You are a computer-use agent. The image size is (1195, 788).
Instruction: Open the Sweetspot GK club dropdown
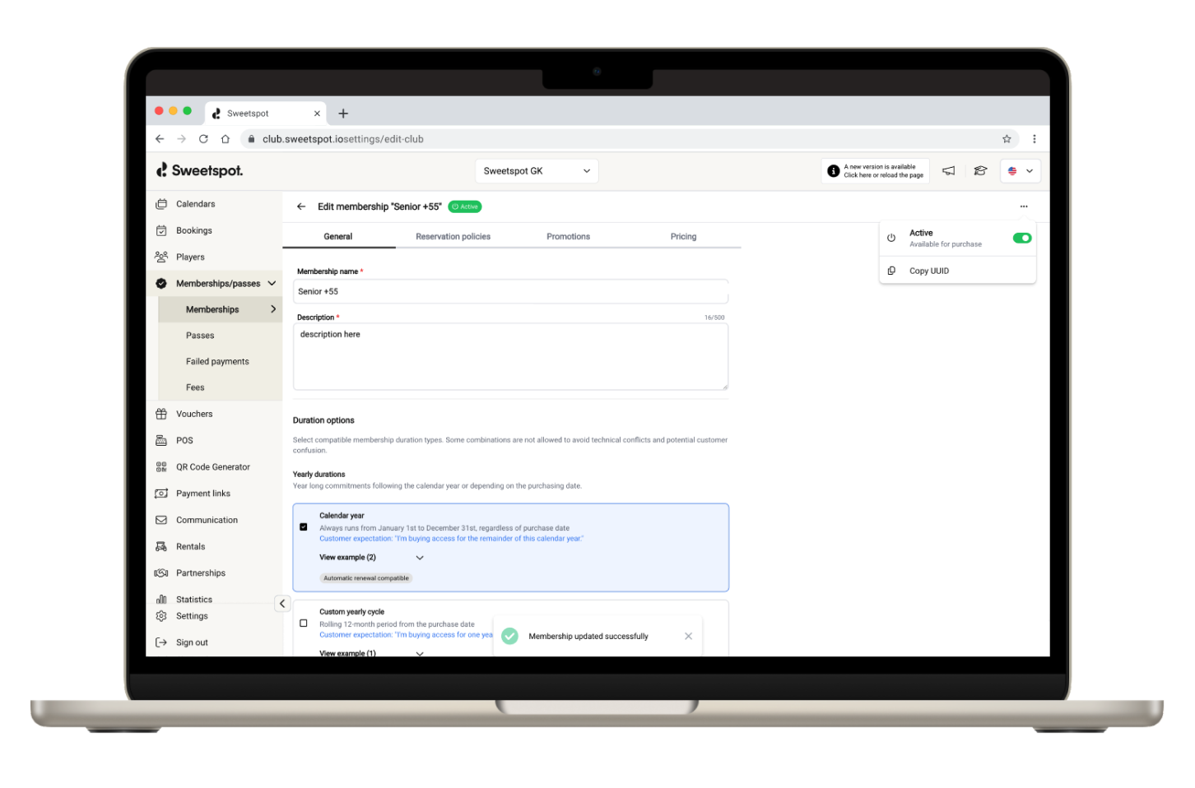537,171
